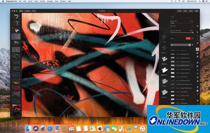Launch Safari from the Dock

pos(50,128)
